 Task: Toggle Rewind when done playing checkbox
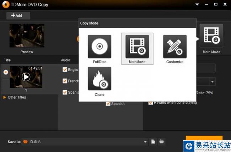[150, 103]
